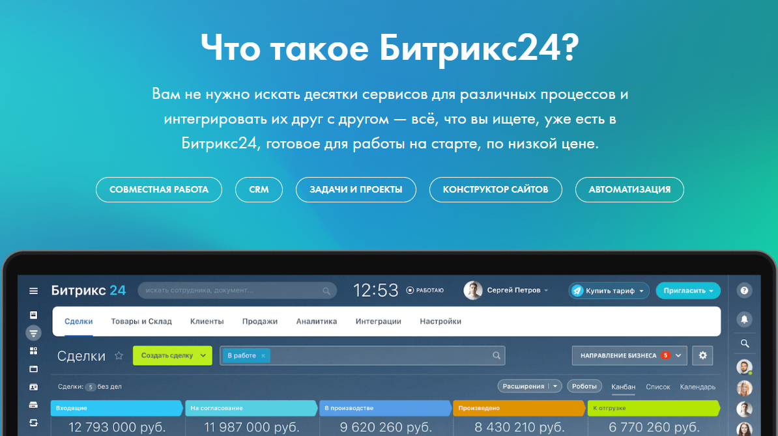The width and height of the screenshot is (778, 436).
Task: Open the news feed icon in the sidebar
Action: point(33,315)
